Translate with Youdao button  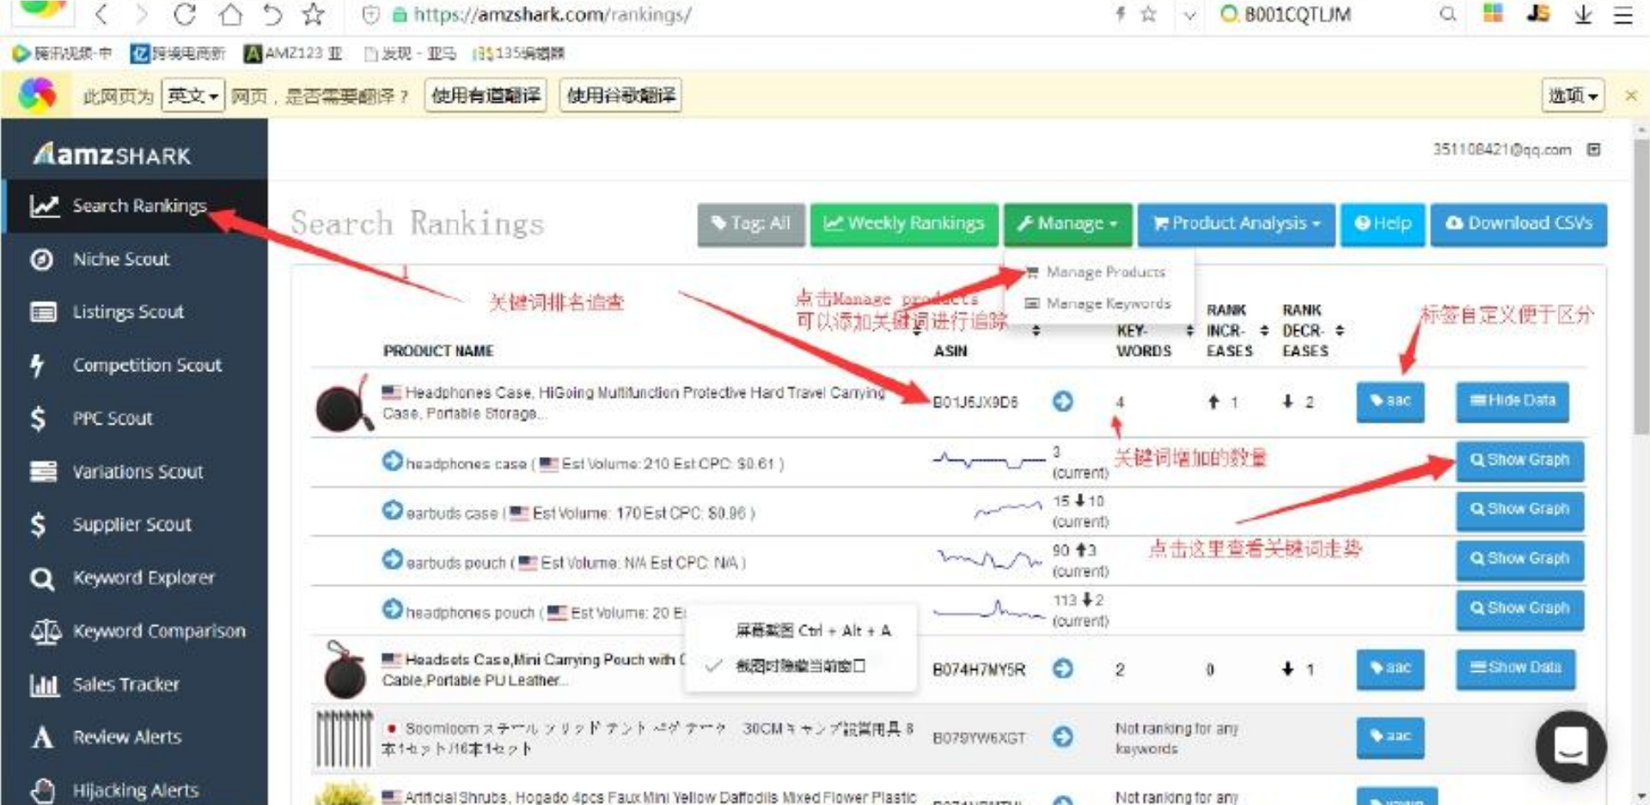[x=486, y=95]
